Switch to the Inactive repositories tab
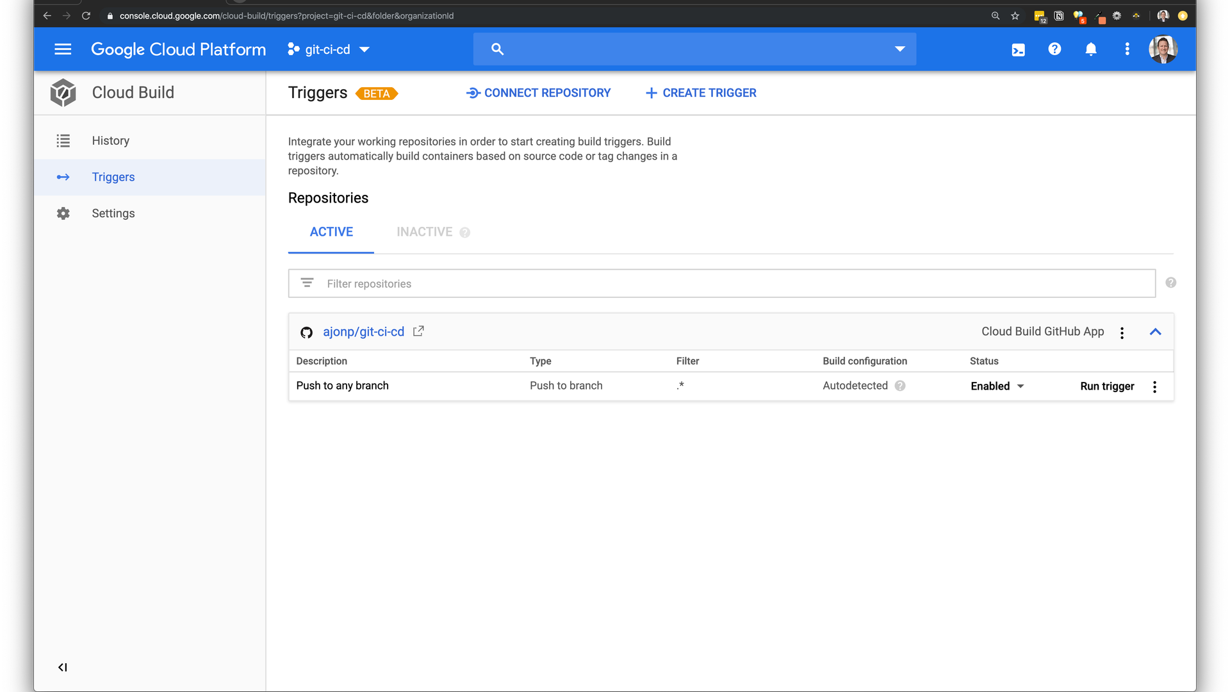This screenshot has height=692, width=1230. pos(425,232)
